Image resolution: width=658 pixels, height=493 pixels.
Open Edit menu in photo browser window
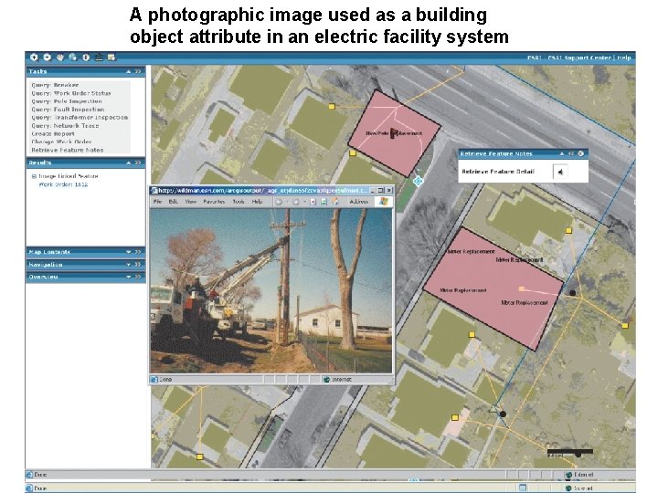point(173,202)
